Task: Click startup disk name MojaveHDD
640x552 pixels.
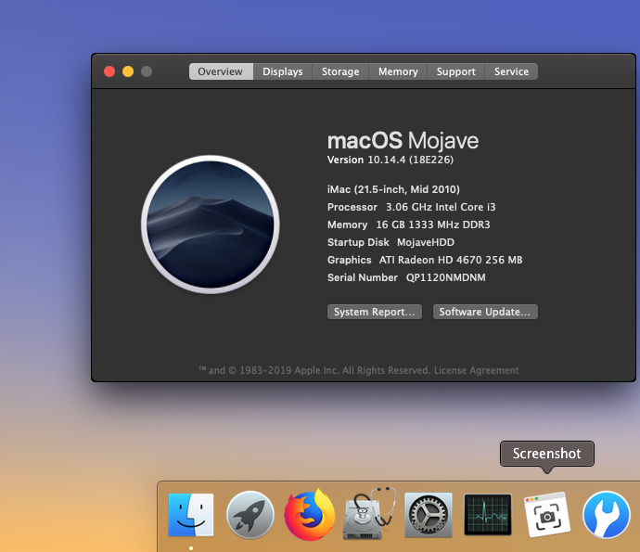Action: (426, 242)
